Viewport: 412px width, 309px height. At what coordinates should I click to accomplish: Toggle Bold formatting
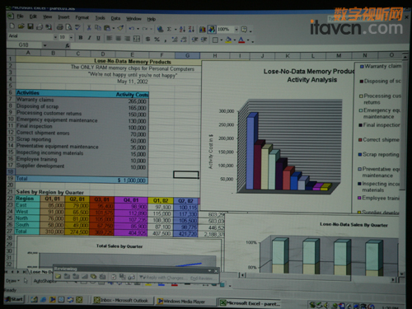coord(81,38)
